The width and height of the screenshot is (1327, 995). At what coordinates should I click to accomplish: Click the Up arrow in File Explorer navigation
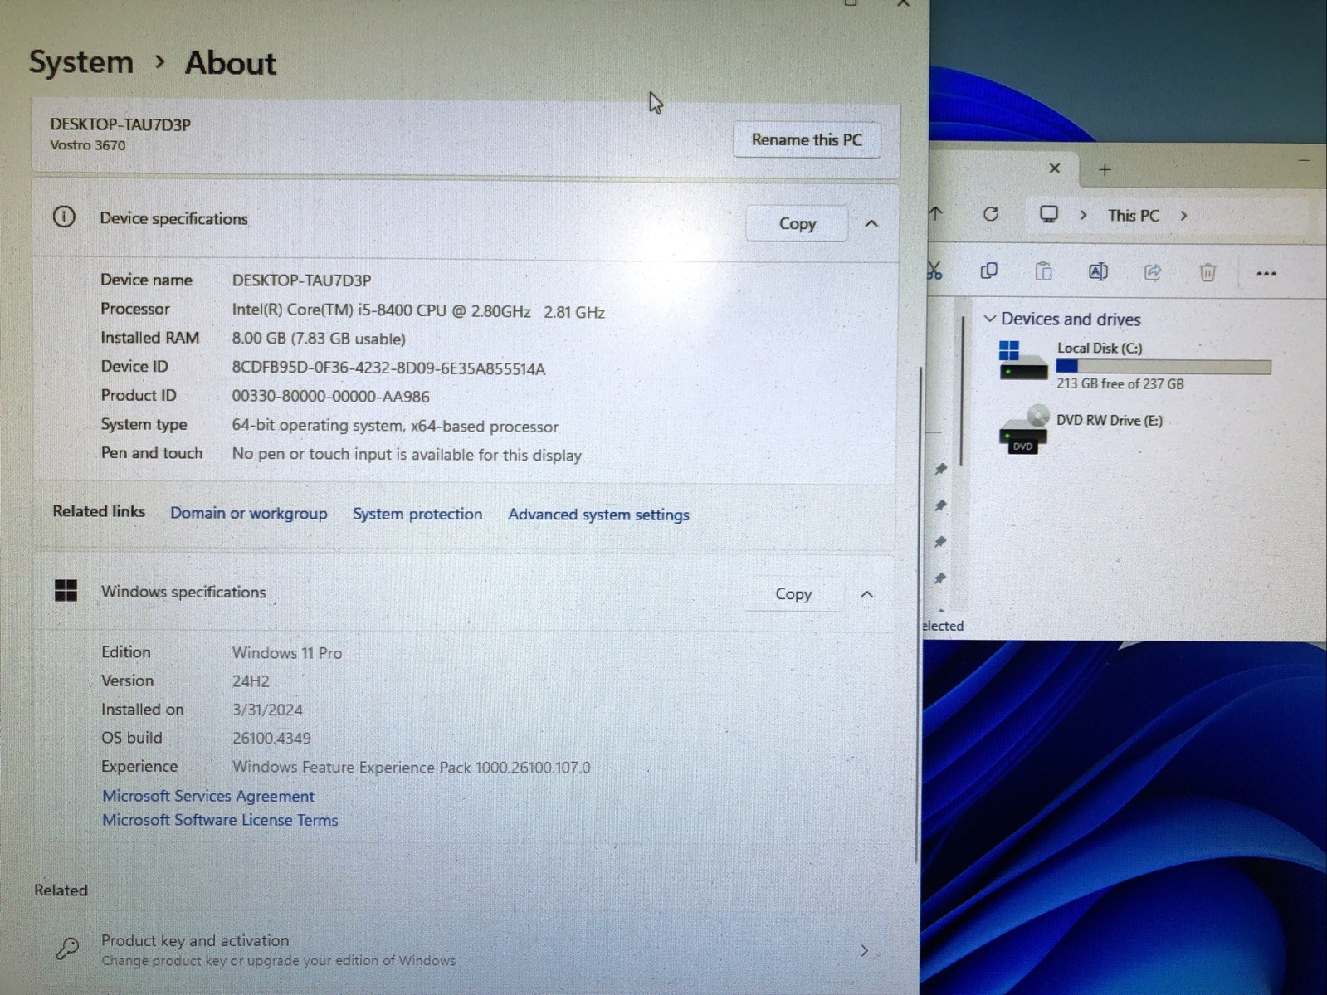[936, 213]
